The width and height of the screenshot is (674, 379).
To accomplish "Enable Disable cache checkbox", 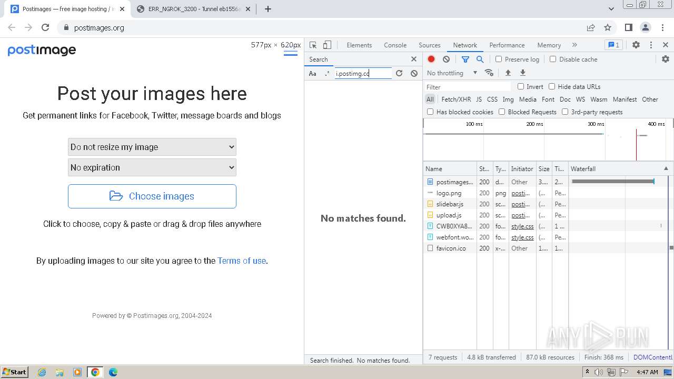I will [553, 59].
